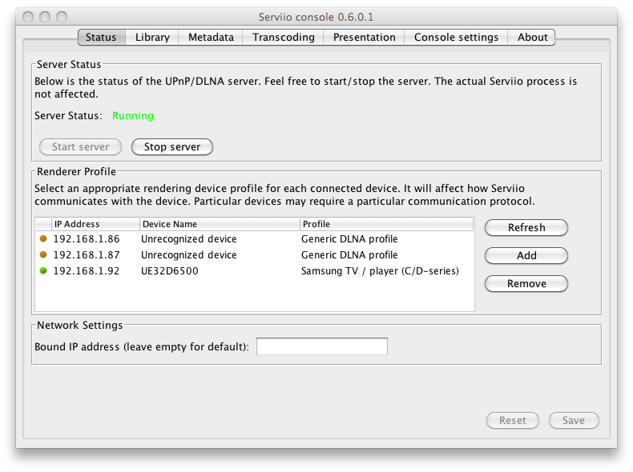Click the Remove button
The image size is (633, 472).
click(526, 284)
